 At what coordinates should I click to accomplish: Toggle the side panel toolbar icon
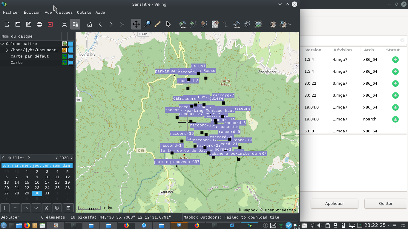tap(75, 24)
